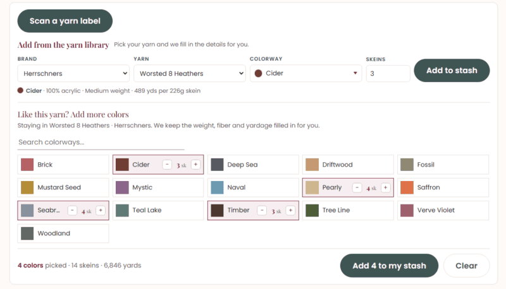506x289 pixels.
Task: Increase Timber skein count with plus
Action: tap(290, 211)
